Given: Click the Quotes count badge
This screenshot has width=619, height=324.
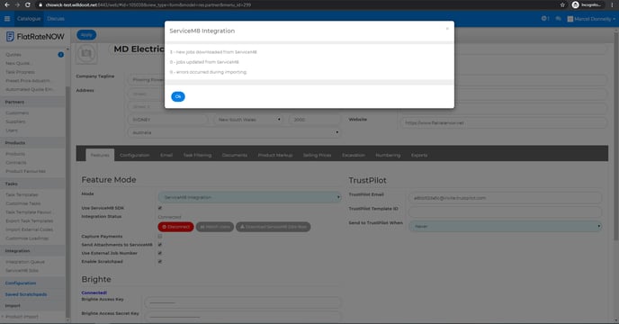Looking at the screenshot, I should pyautogui.click(x=61, y=55).
